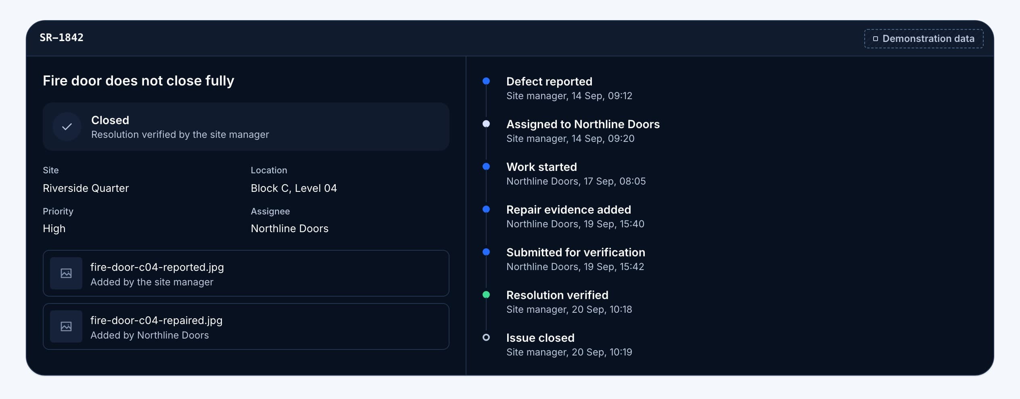Select the green Resolution verified timeline dot

tap(486, 295)
